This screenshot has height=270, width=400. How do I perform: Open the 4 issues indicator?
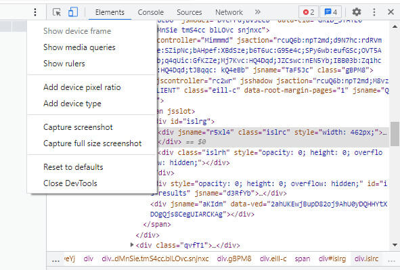(330, 12)
